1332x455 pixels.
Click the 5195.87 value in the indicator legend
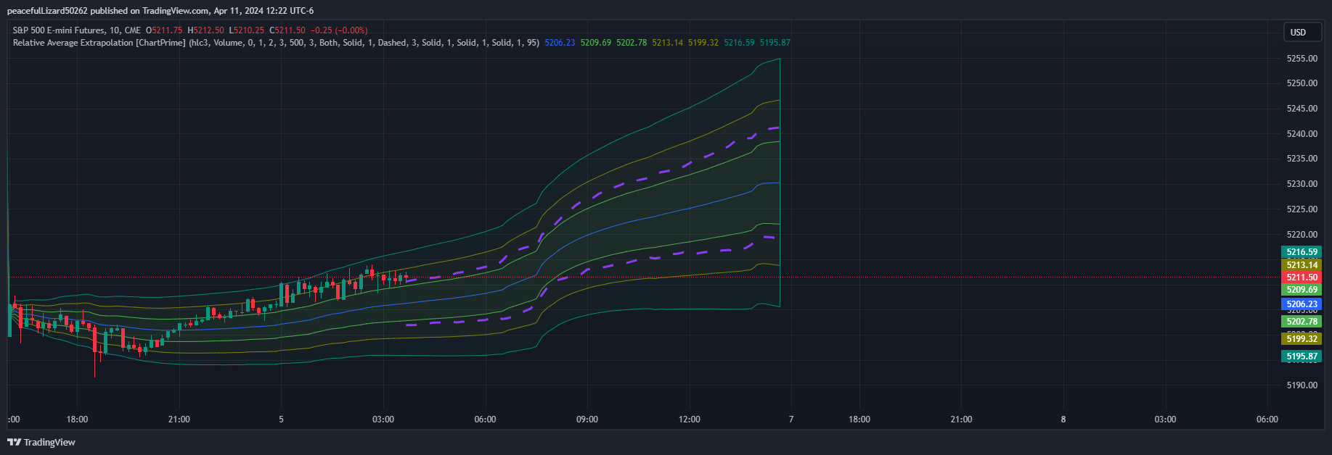tap(775, 43)
